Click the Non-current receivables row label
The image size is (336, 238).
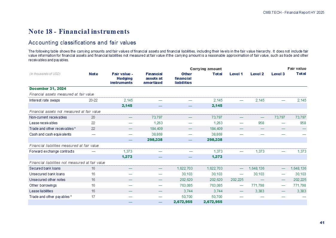click(48, 117)
